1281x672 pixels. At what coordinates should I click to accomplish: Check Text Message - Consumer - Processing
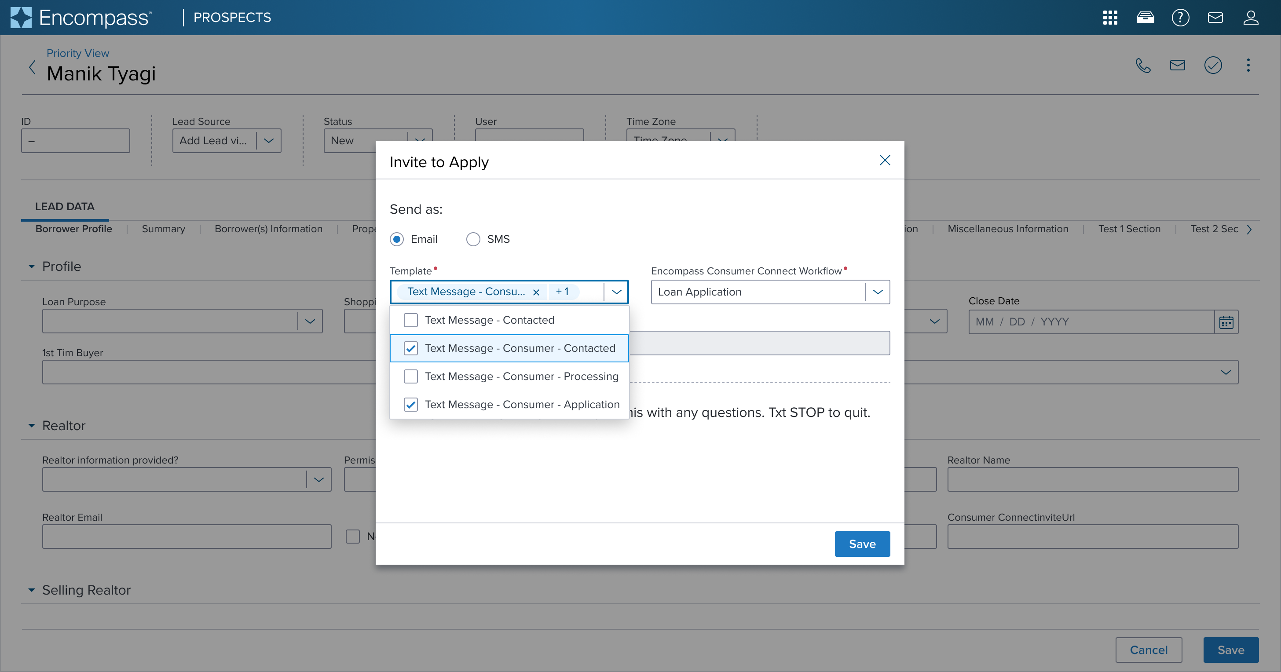(x=411, y=376)
